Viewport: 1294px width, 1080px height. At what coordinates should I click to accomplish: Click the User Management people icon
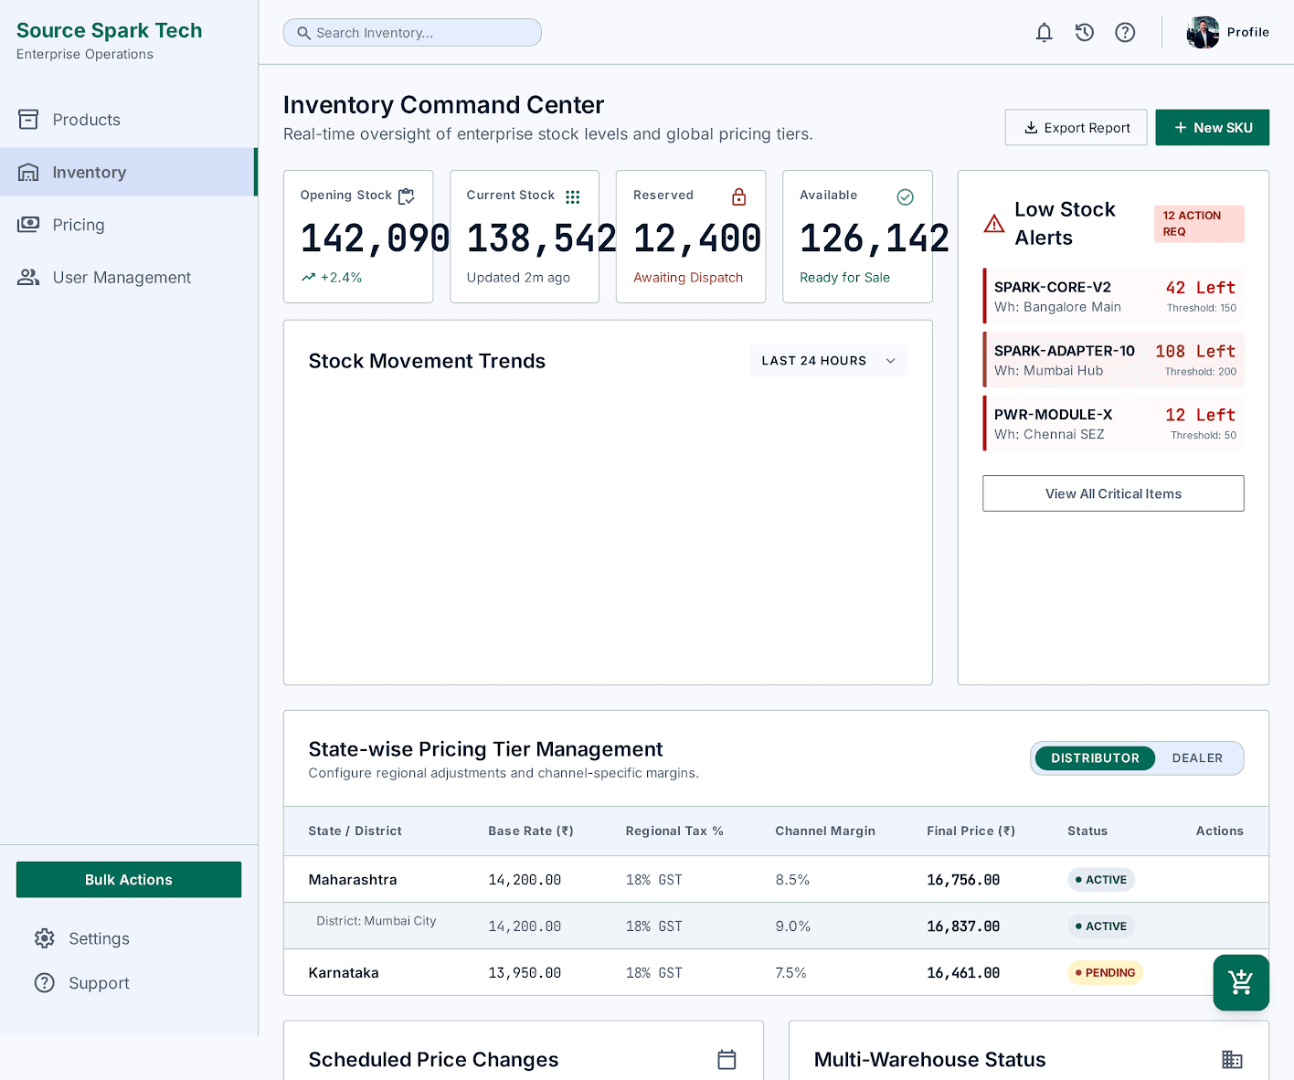click(28, 277)
